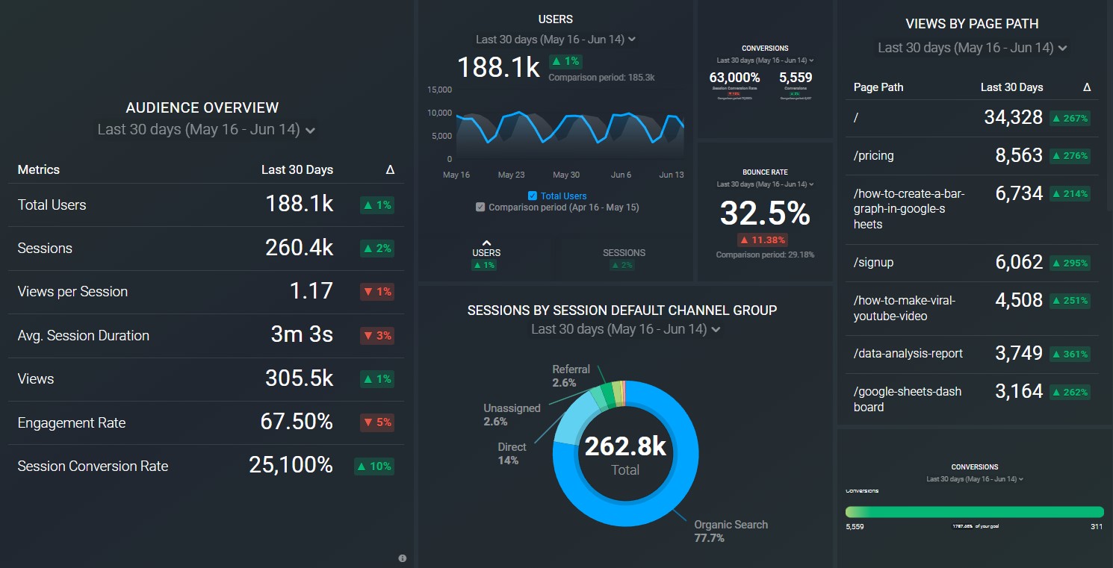Click the red 3% badge for Avg. Session Duration
Screen dimensions: 1113x568
(377, 336)
